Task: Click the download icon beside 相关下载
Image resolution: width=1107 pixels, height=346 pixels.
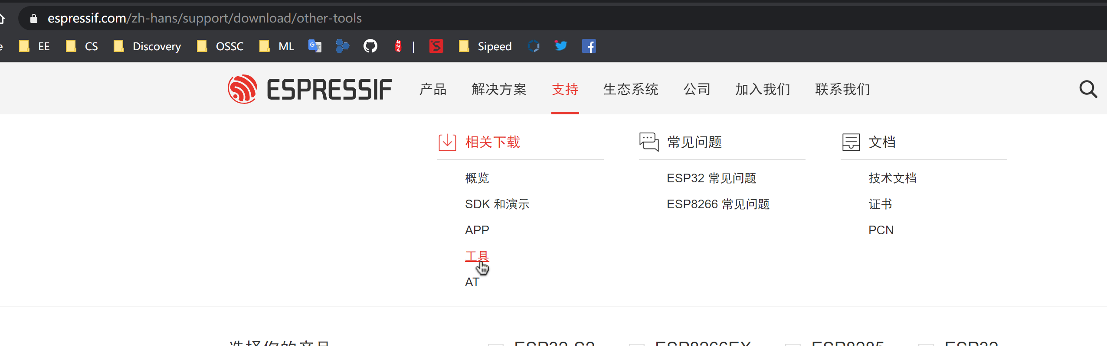Action: (447, 142)
